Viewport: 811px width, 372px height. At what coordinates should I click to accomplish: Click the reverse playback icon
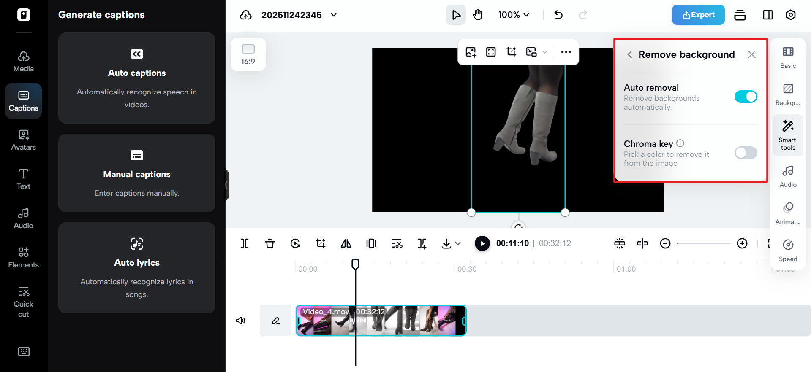tap(295, 243)
